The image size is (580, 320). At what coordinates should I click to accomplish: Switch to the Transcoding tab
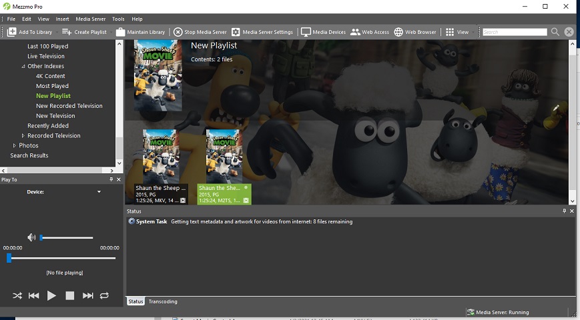[163, 301]
